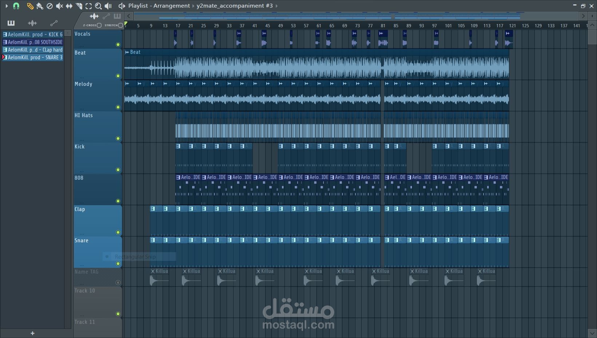The height and width of the screenshot is (338, 597).
Task: Open the first 808 pattern clip menu
Action: [178, 178]
